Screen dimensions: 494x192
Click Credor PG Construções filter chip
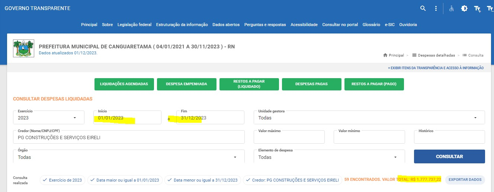pos(292,180)
